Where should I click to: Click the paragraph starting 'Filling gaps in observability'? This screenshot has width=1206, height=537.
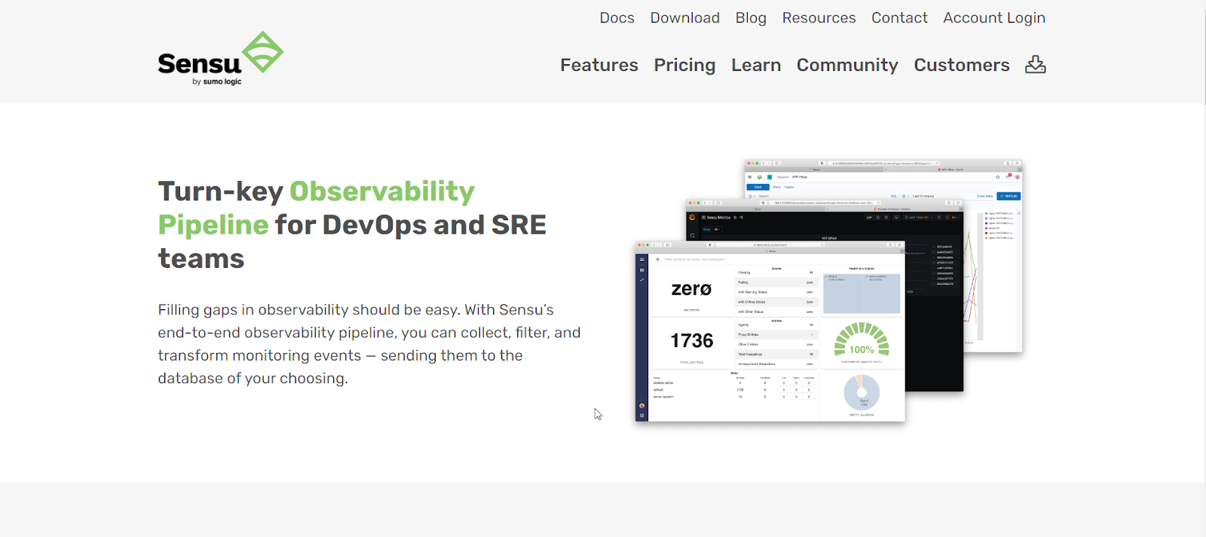[369, 344]
